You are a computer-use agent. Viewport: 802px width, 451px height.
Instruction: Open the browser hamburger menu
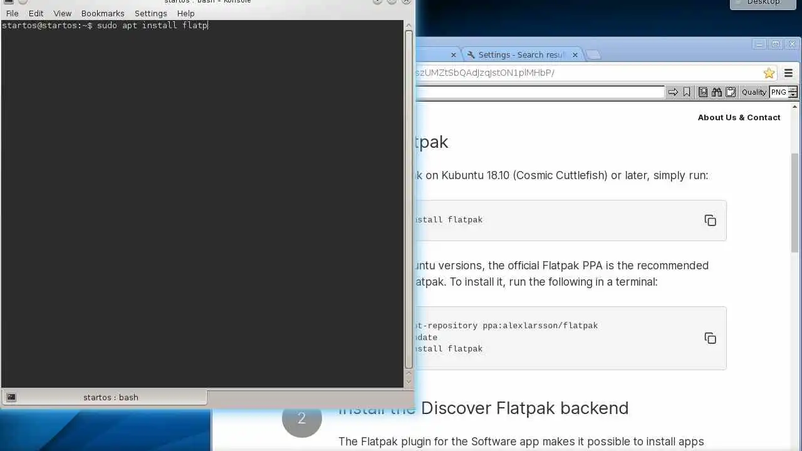click(x=788, y=73)
